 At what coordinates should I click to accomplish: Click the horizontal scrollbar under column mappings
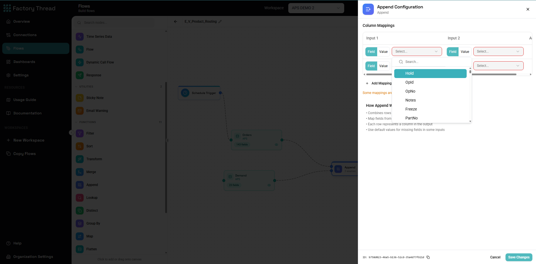pos(494,74)
